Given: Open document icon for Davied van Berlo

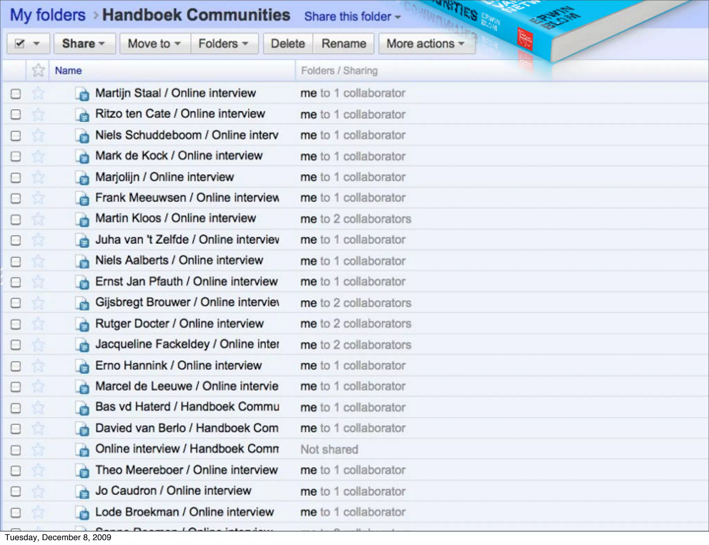Looking at the screenshot, I should (x=82, y=429).
